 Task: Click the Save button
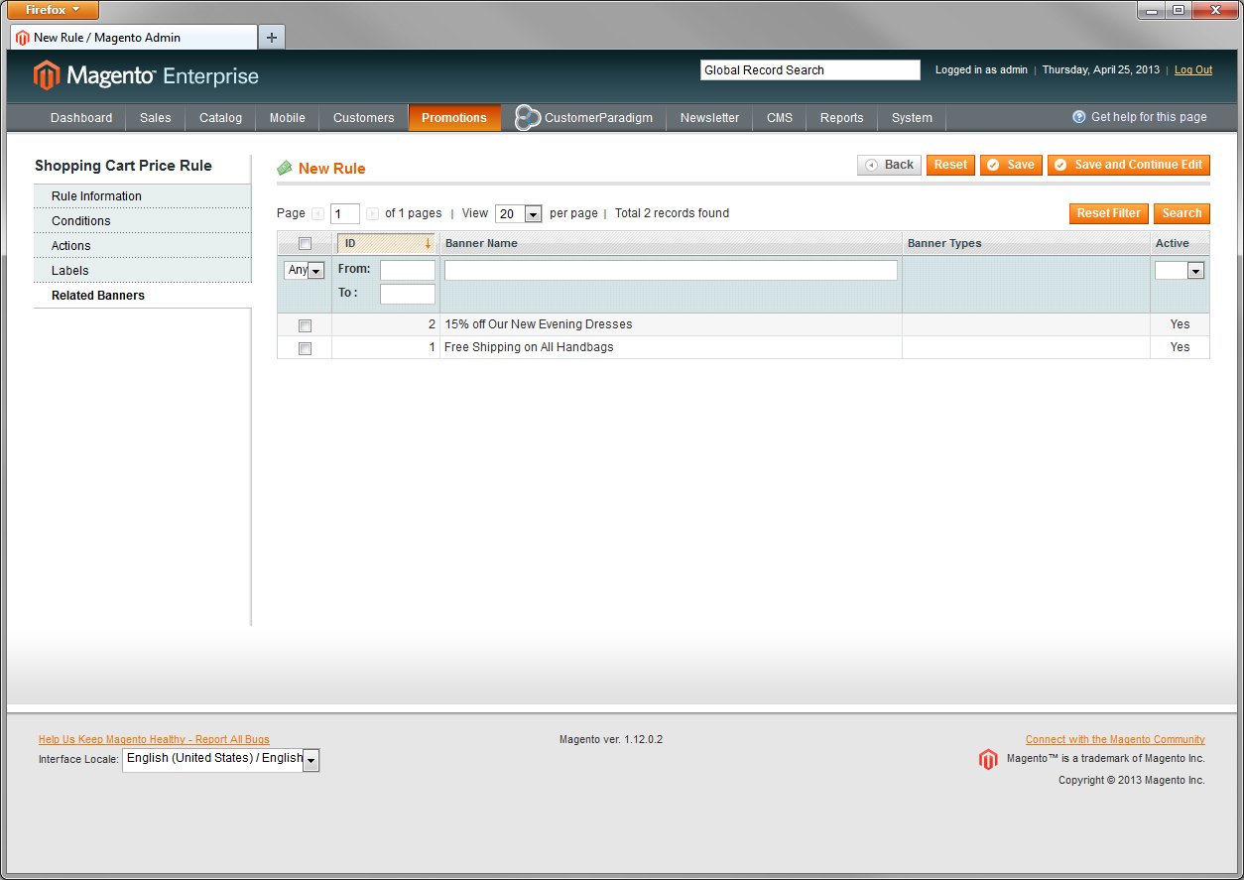click(1011, 165)
